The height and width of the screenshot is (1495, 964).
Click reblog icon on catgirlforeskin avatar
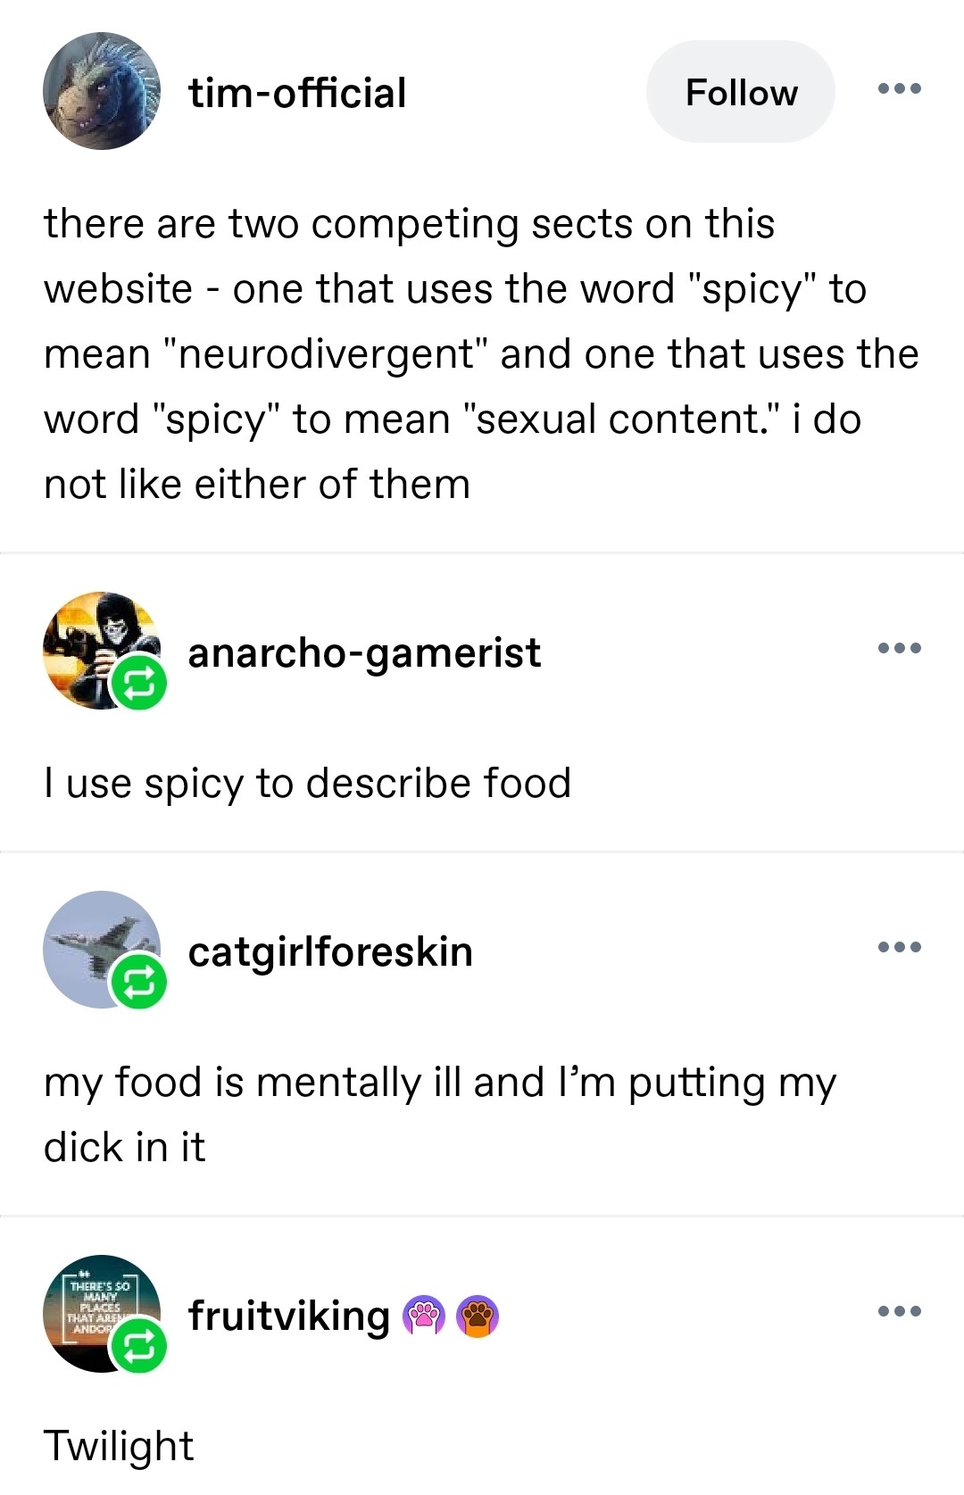[138, 983]
